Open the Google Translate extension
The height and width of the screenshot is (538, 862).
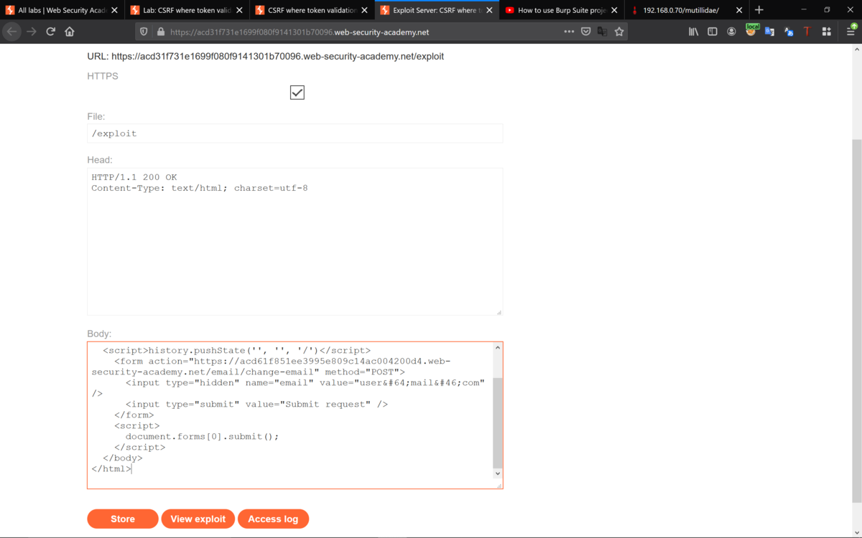(769, 32)
